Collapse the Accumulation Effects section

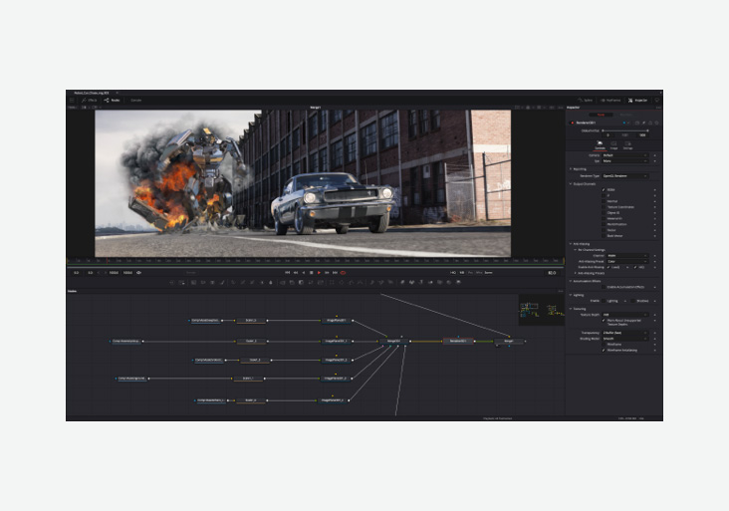point(570,281)
